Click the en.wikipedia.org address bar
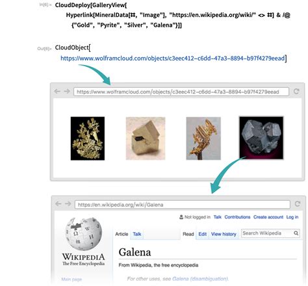 [183, 205]
